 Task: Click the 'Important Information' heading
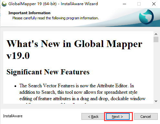(x=29, y=13)
